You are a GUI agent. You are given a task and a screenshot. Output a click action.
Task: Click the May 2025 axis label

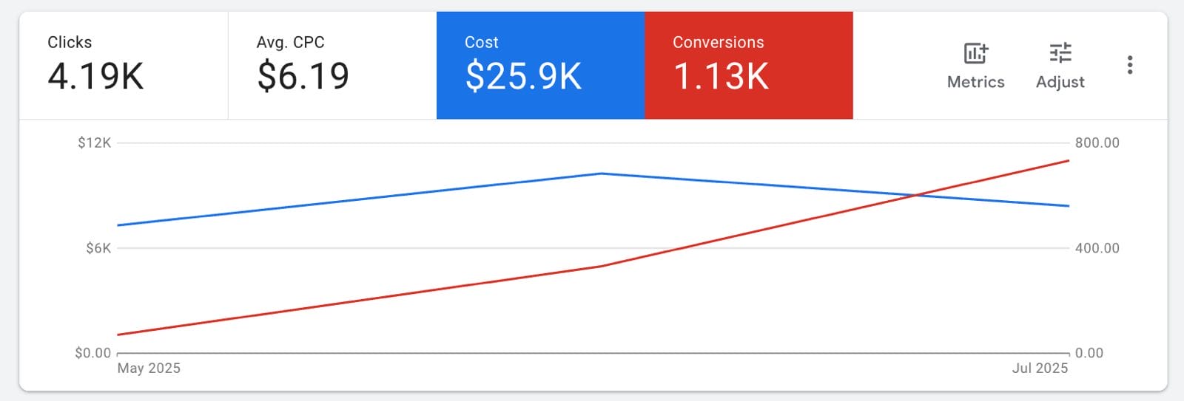(149, 368)
